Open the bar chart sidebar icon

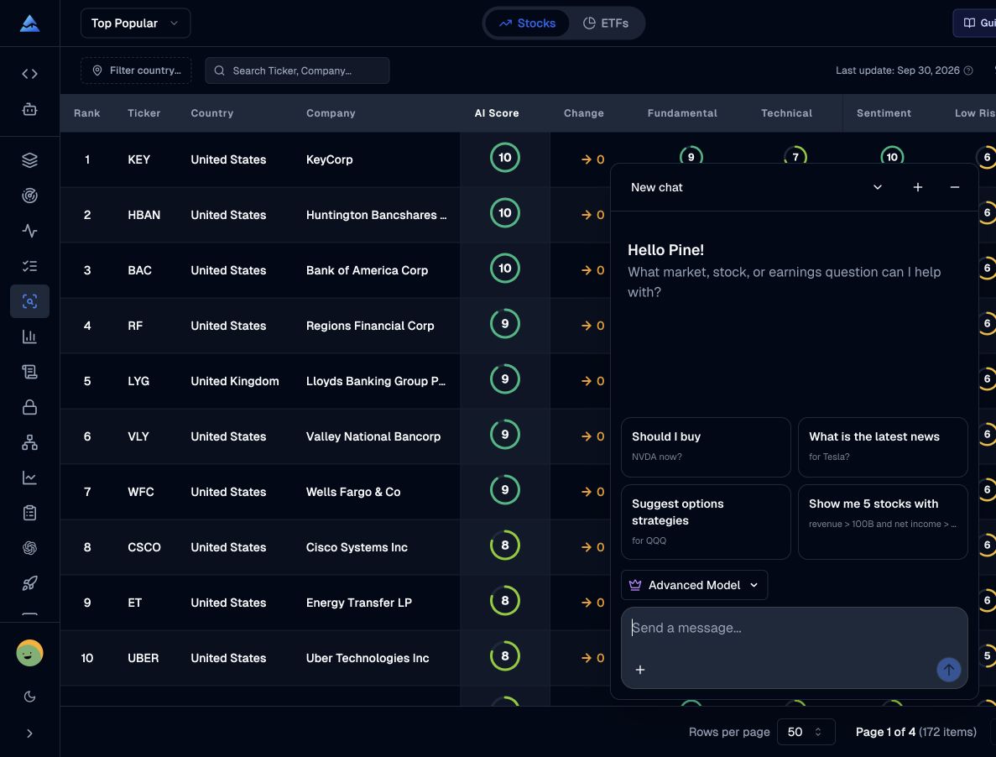click(x=30, y=337)
